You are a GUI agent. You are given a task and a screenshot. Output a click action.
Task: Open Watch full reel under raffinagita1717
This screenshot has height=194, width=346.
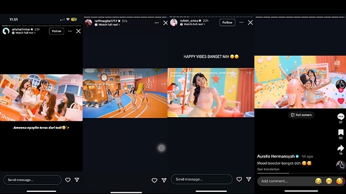click(107, 25)
